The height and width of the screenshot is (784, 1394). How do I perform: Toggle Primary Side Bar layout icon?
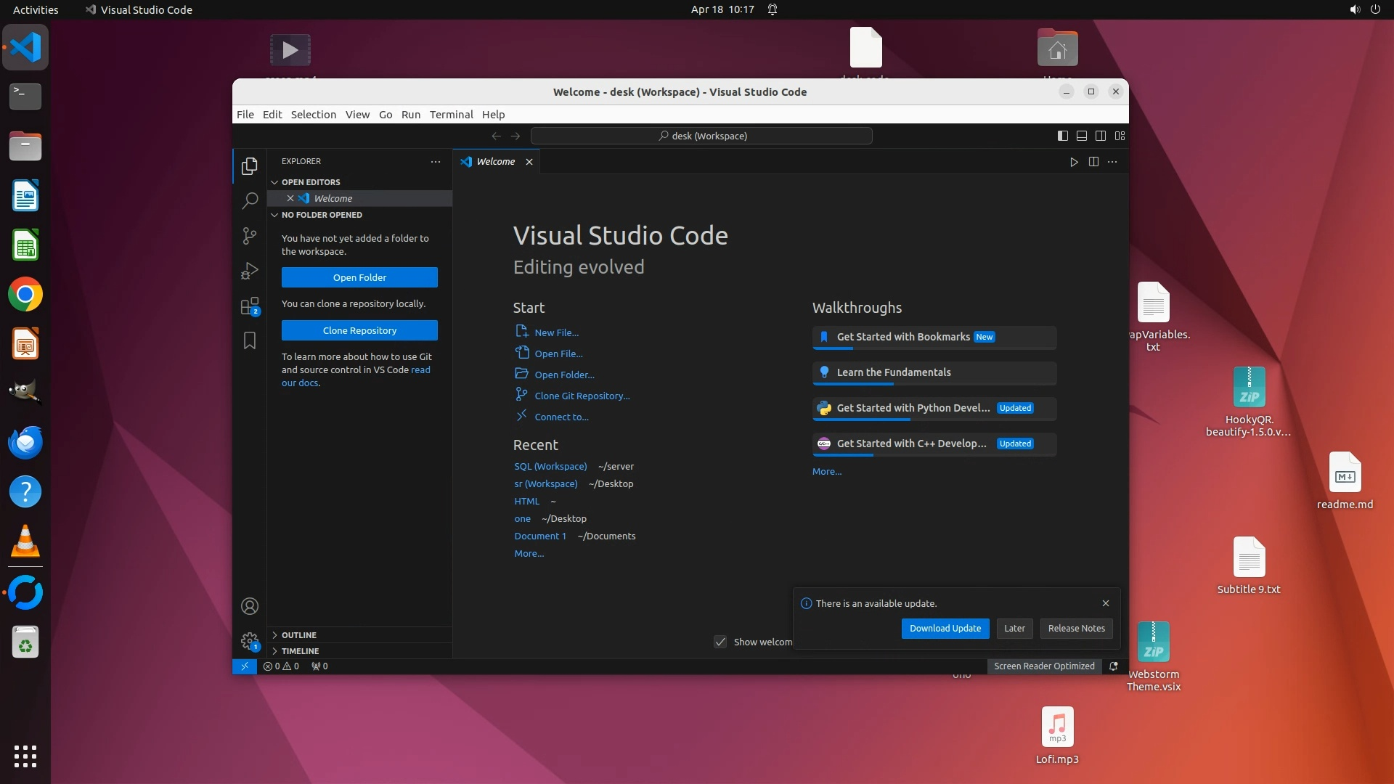click(1062, 136)
